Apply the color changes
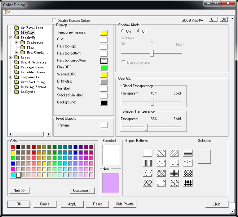 [72, 204]
